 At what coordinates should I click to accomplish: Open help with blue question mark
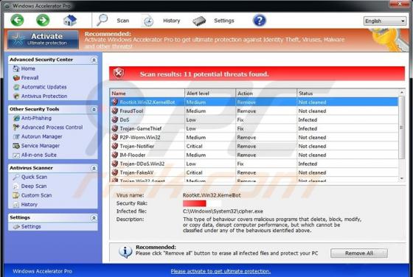tap(260, 20)
